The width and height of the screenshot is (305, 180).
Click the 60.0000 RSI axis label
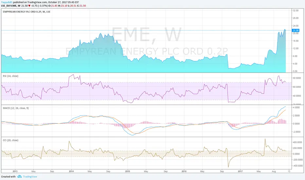tap(297, 87)
